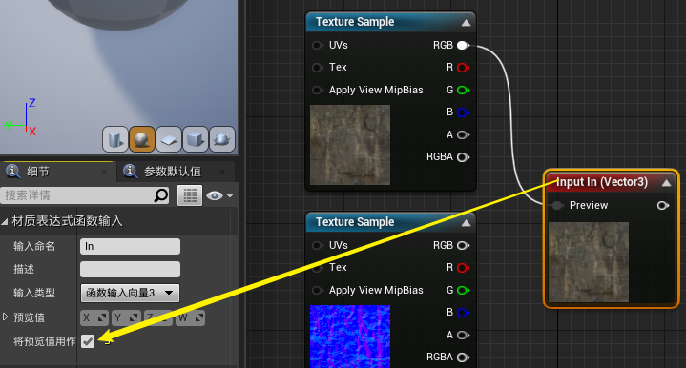Open the eye view options dropdown
Viewport: 686px width, 368px height.
tap(219, 195)
